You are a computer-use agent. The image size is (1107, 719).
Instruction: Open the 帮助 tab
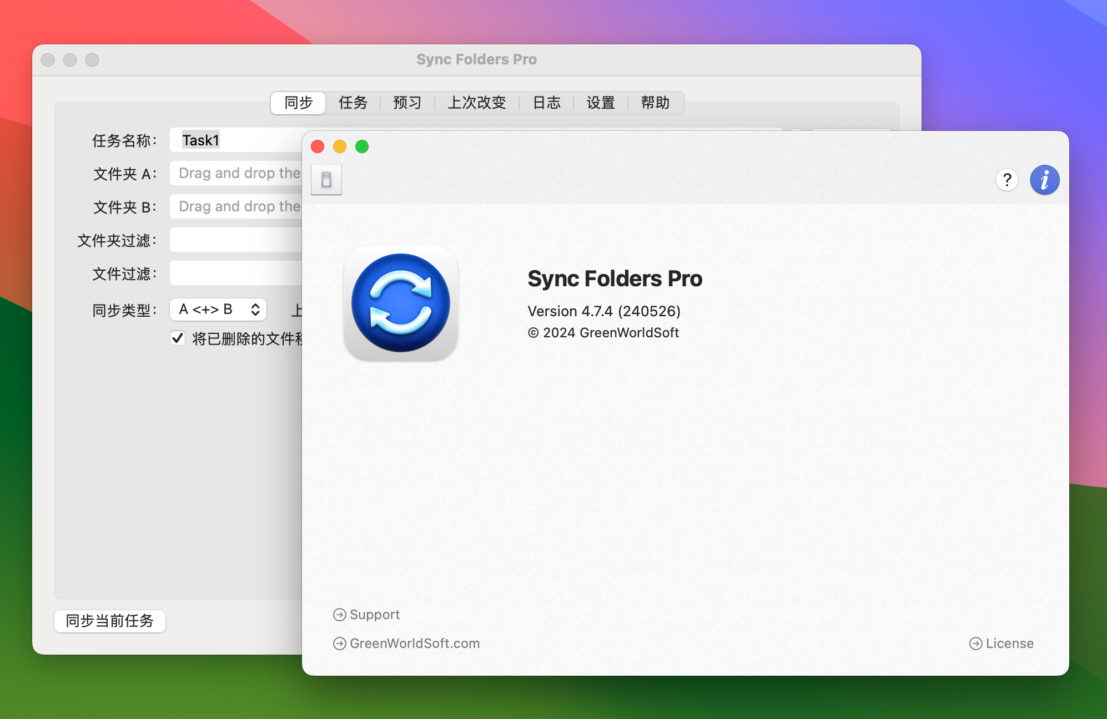(x=655, y=103)
